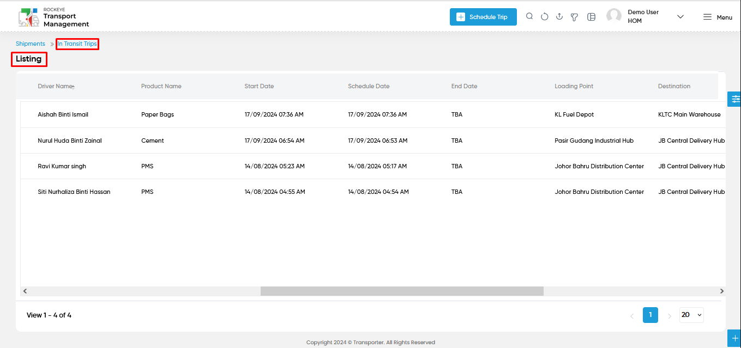Click the horizontal scrollbar thumb

[402, 291]
